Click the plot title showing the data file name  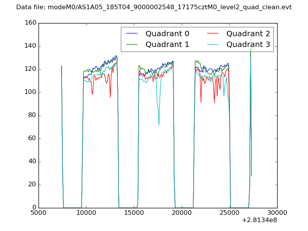(154, 7)
